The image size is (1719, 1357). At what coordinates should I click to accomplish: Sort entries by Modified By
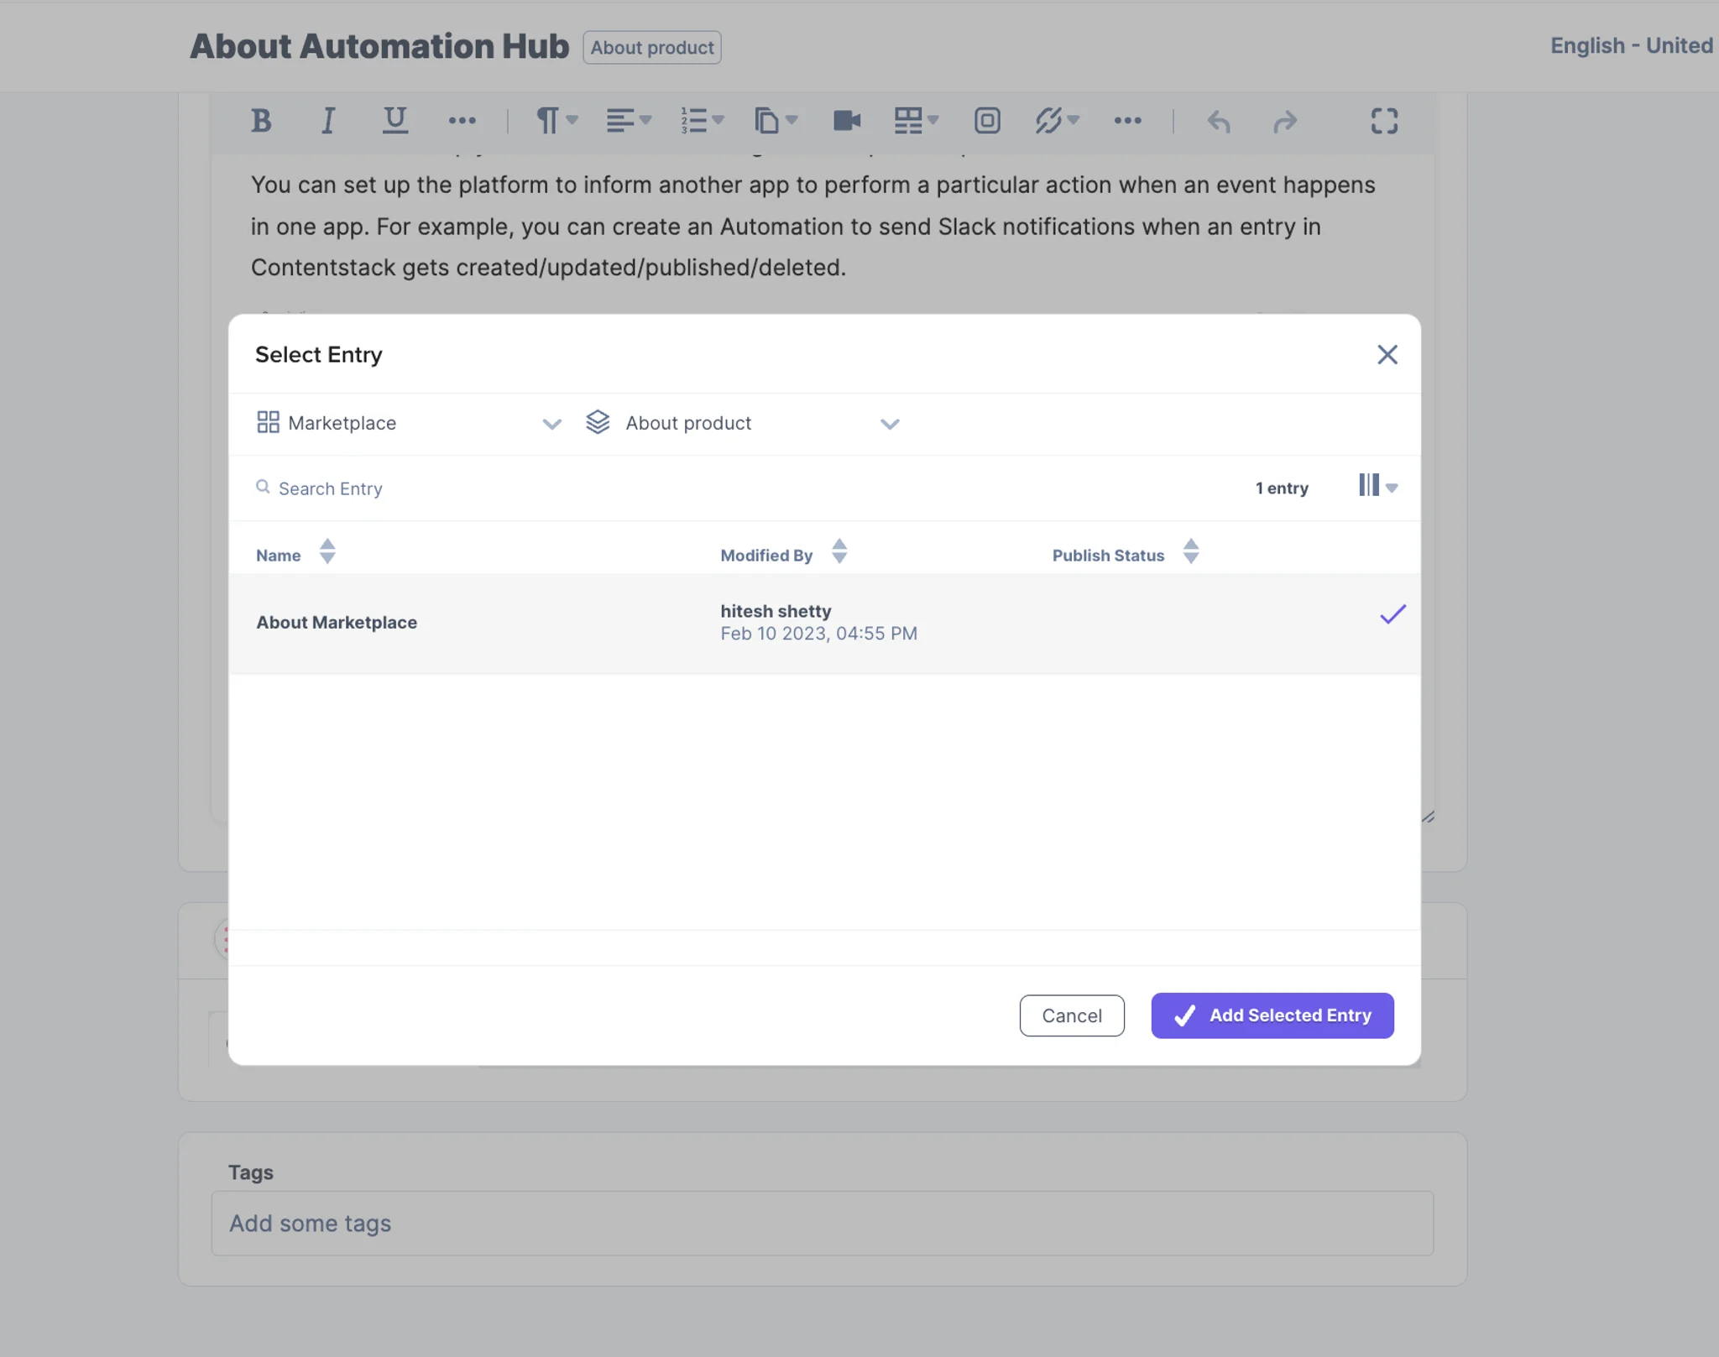(x=839, y=552)
